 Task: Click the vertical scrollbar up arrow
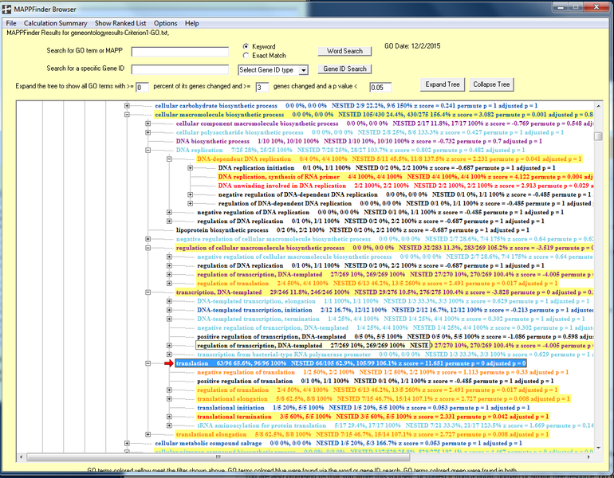point(598,106)
